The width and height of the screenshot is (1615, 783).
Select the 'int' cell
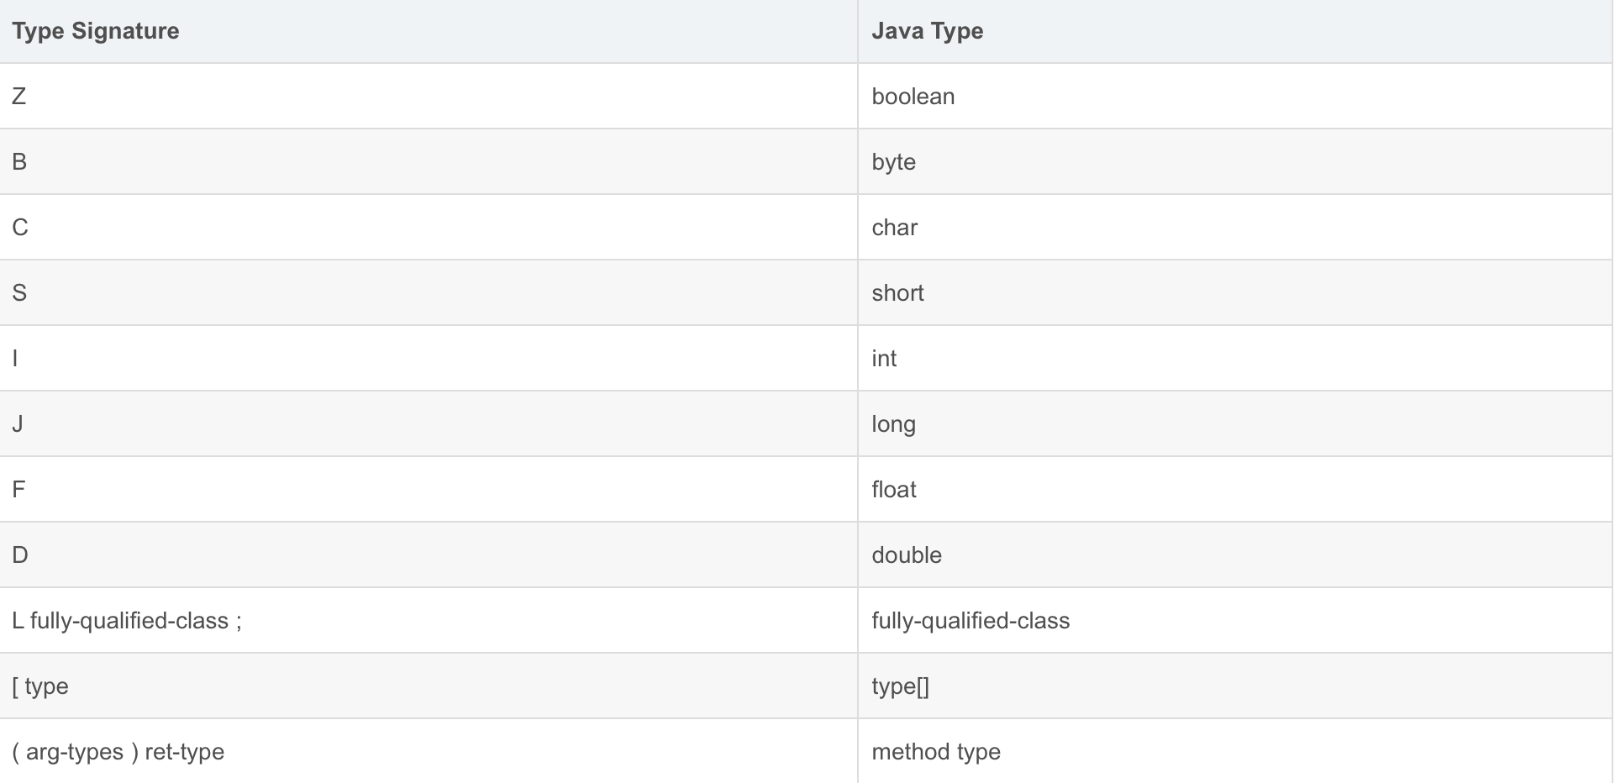(x=1236, y=359)
